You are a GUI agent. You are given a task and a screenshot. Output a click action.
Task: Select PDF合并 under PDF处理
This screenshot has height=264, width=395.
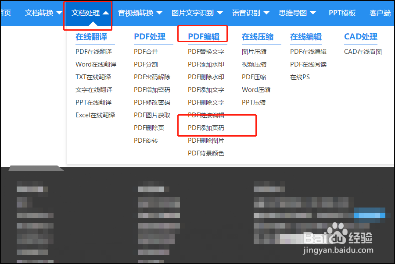(x=144, y=51)
